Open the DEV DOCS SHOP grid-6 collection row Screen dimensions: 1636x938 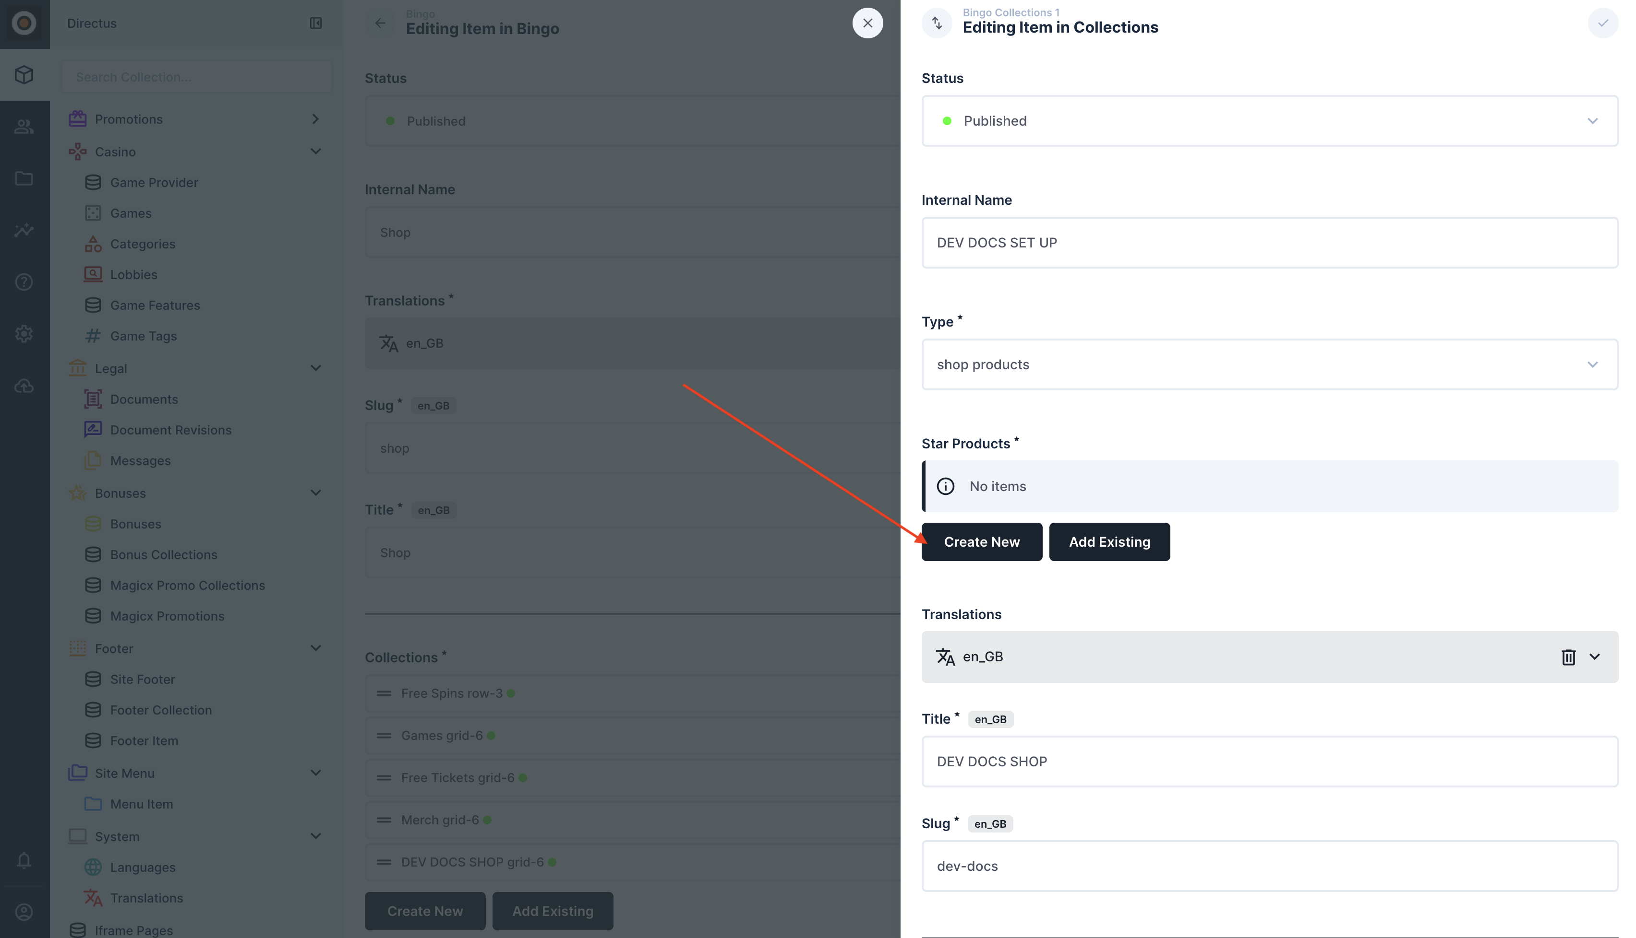click(x=632, y=863)
